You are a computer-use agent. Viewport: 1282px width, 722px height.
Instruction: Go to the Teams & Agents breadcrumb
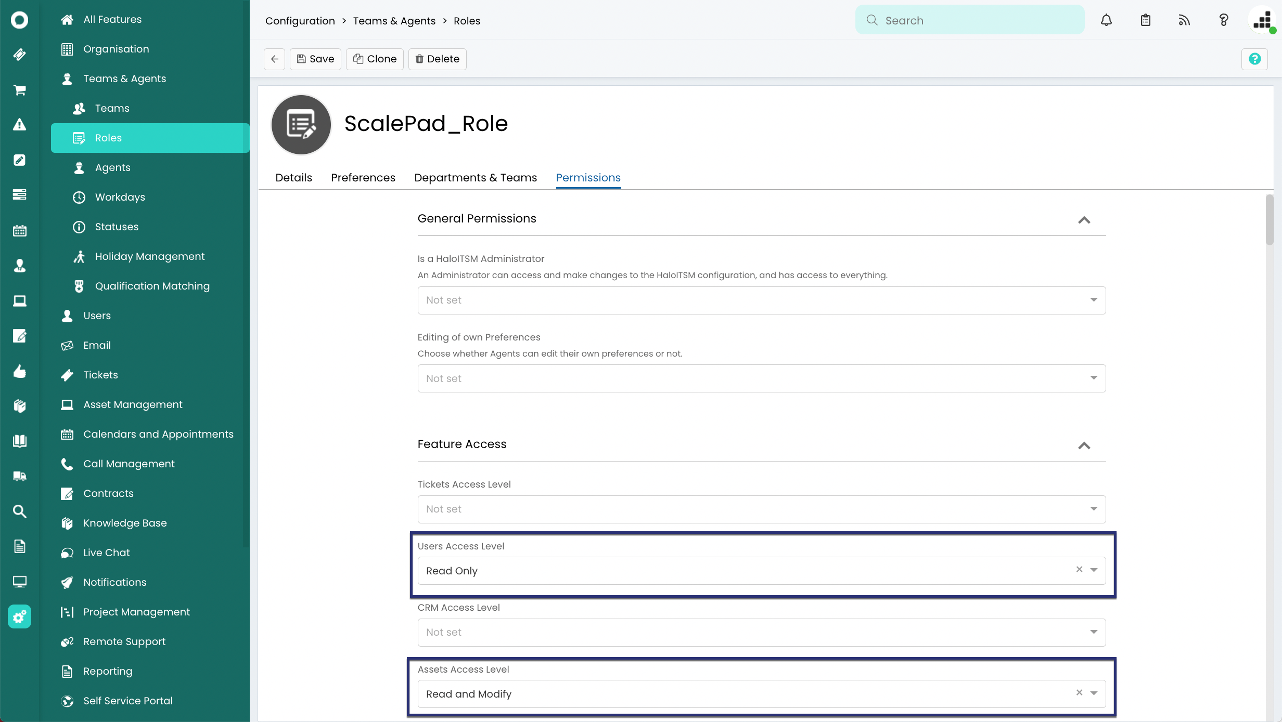394,21
